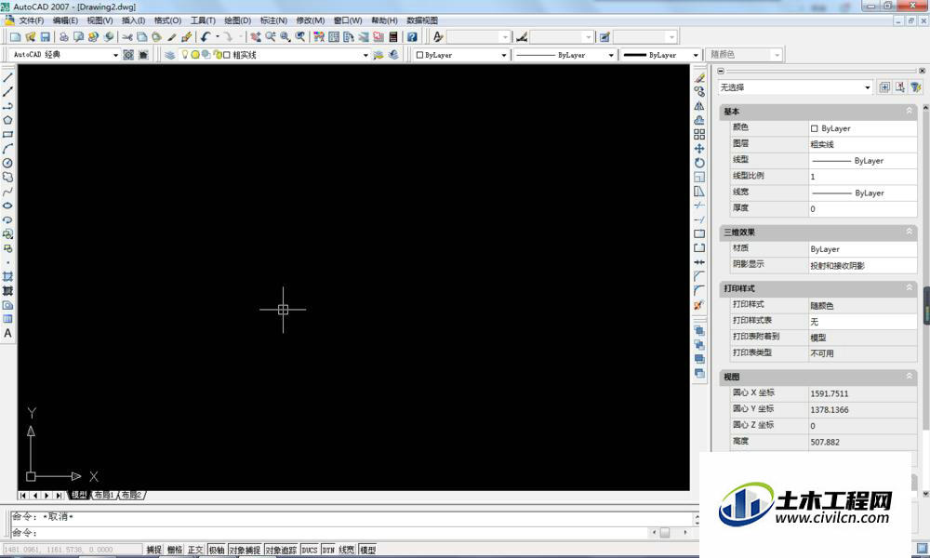930x558 pixels.
Task: Switch to the 布局1 layout tab
Action: click(x=104, y=495)
